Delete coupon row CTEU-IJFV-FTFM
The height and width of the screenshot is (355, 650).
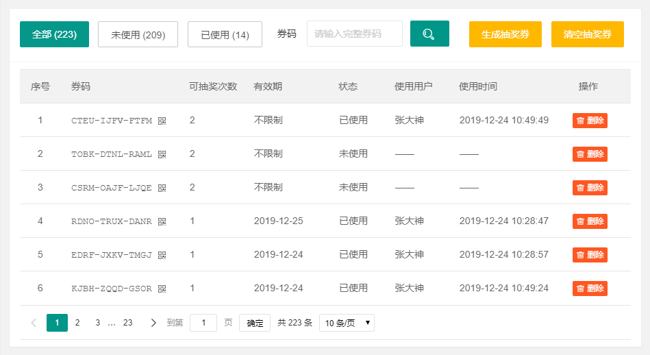(x=590, y=121)
